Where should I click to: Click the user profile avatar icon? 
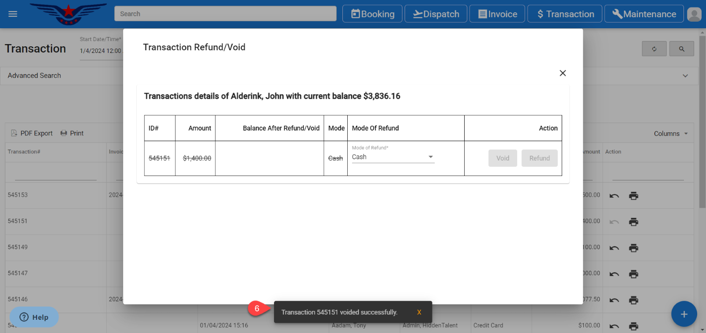click(x=694, y=14)
